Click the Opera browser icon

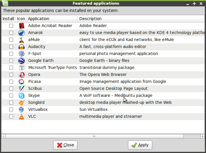(22, 74)
